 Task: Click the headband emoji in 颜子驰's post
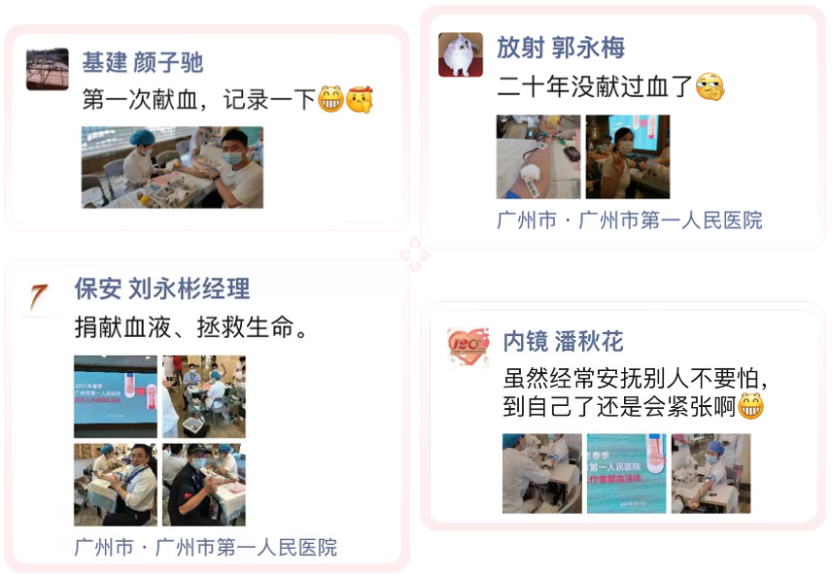360,99
